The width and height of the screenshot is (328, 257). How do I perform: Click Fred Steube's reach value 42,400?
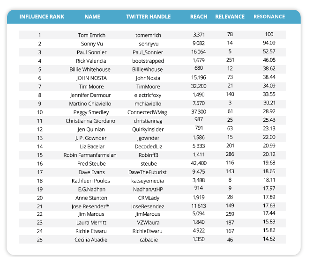[x=199, y=163]
